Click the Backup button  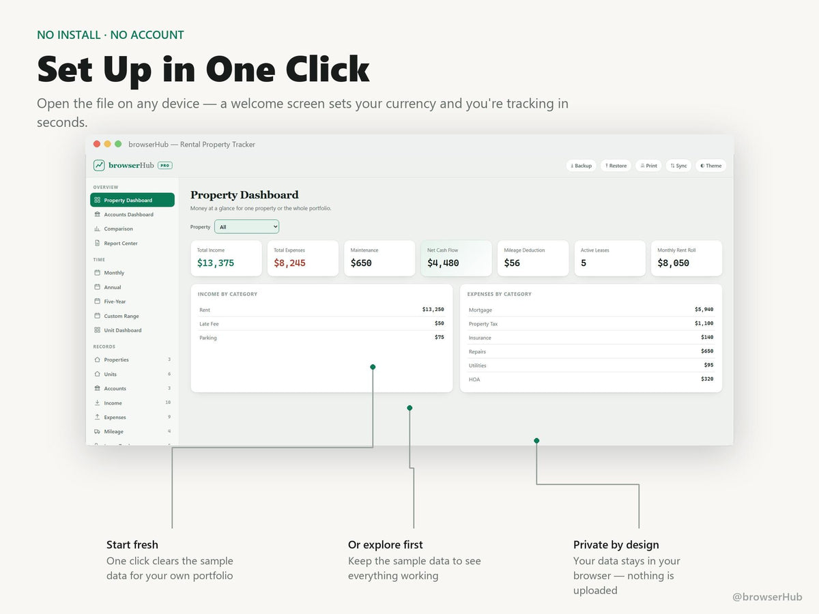(581, 166)
